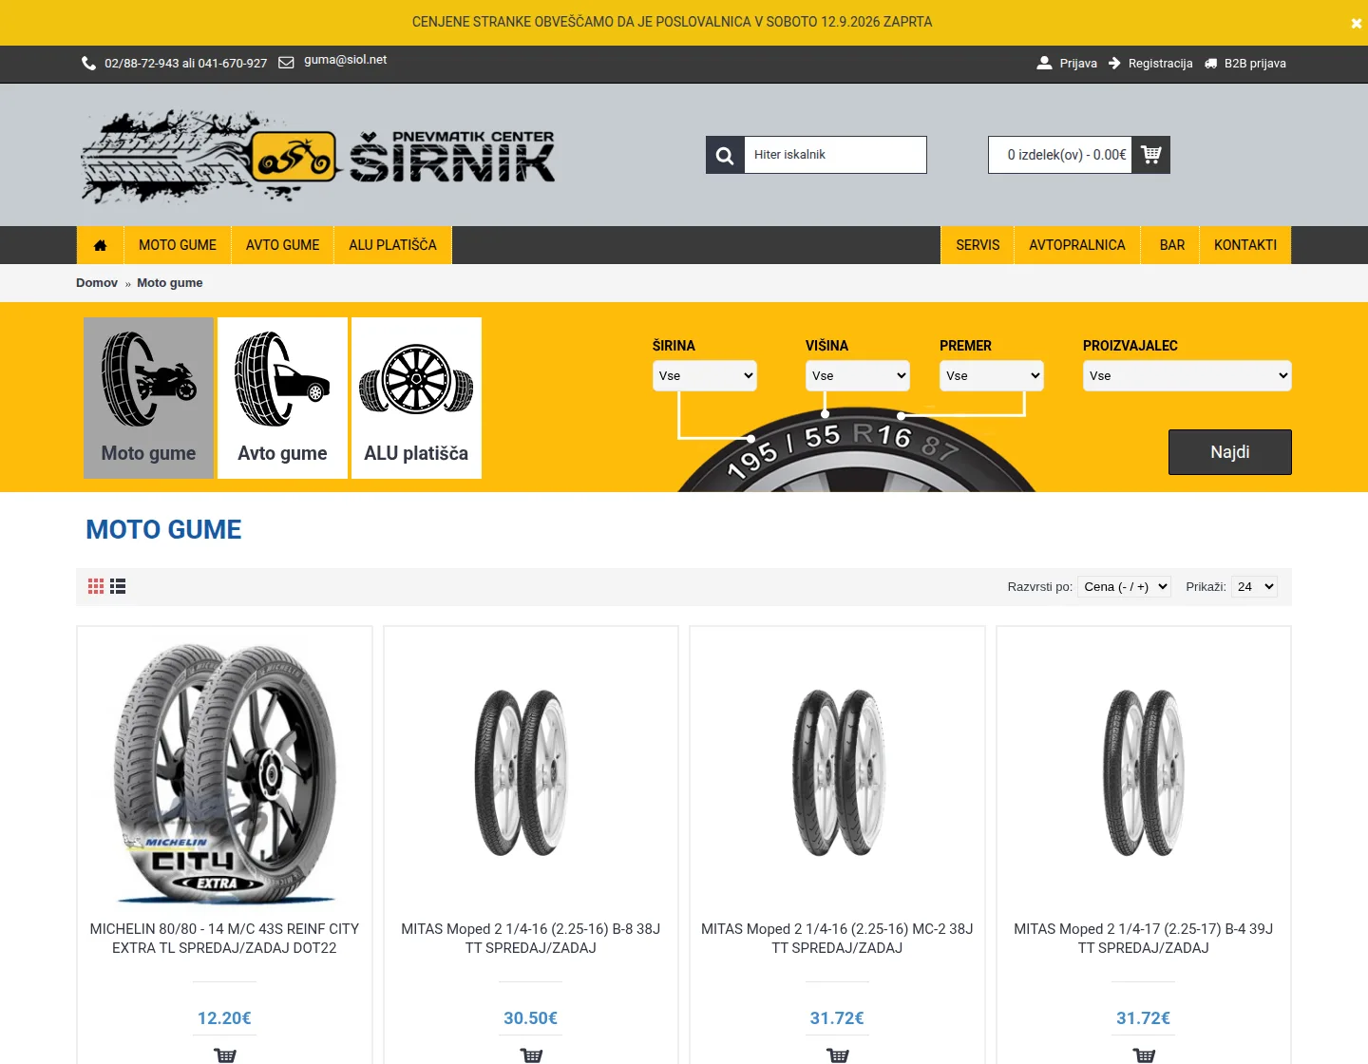This screenshot has width=1368, height=1064.
Task: Open the AVTOPRALNICA menu item
Action: coord(1077,245)
